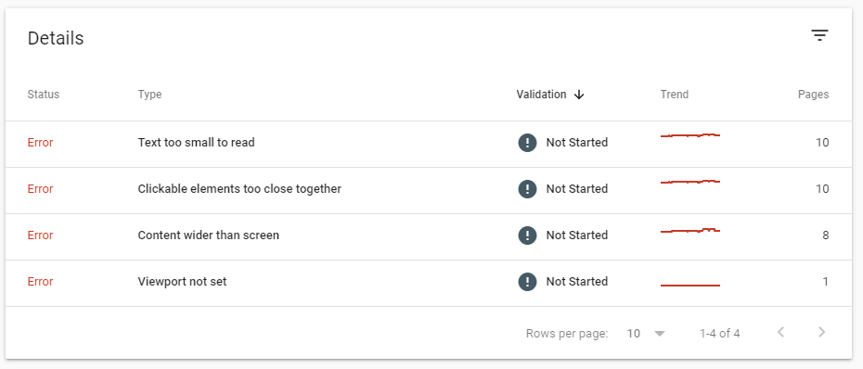Open the filter icon in Details header
863x369 pixels.
[x=819, y=36]
